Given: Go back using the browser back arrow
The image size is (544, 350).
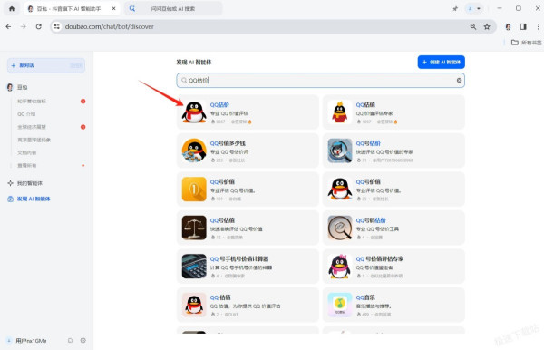Looking at the screenshot, I should click(8, 26).
